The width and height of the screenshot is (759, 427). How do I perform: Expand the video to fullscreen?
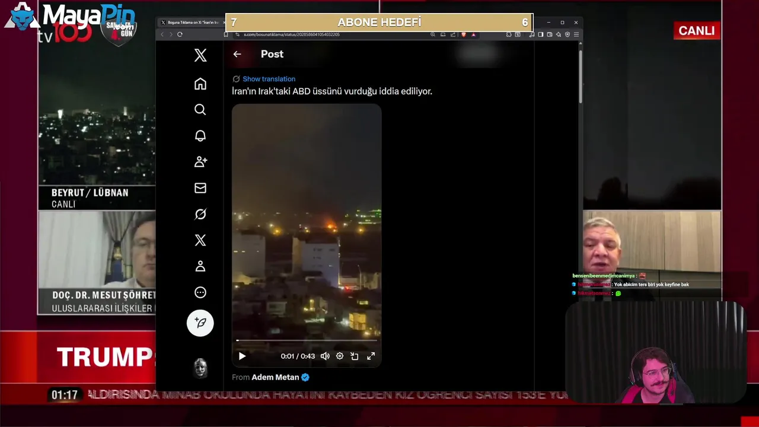tap(371, 356)
